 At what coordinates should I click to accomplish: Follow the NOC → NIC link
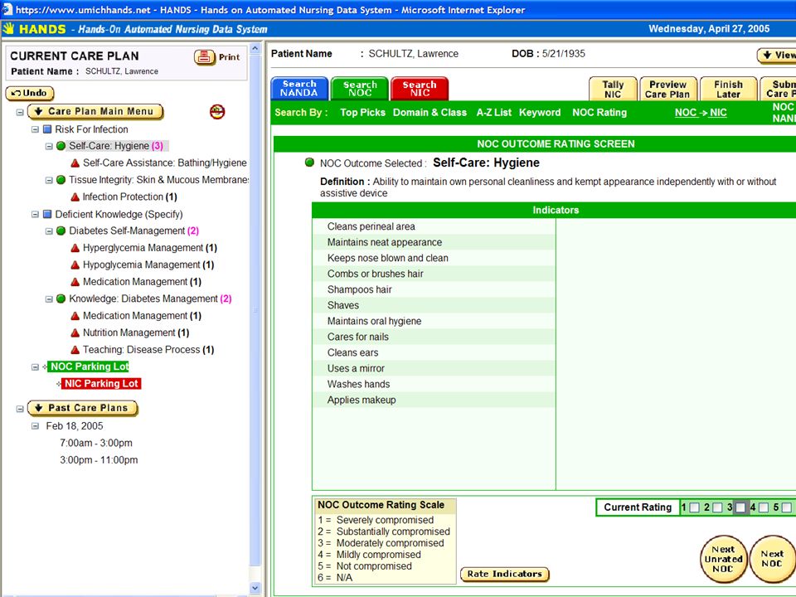[x=701, y=113]
